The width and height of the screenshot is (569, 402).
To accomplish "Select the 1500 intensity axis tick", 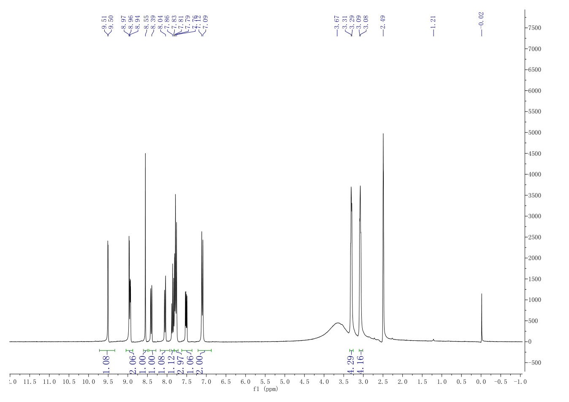I will (x=535, y=279).
